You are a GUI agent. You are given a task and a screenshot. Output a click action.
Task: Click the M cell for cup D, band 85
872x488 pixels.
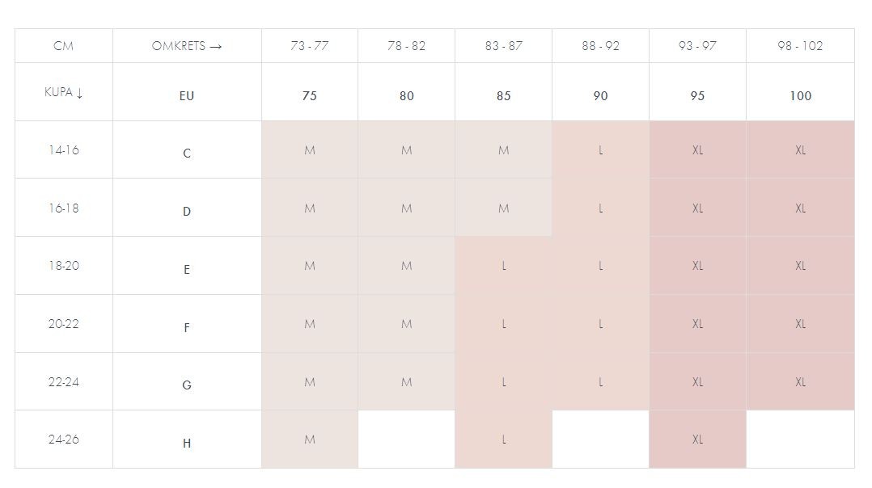tap(503, 208)
